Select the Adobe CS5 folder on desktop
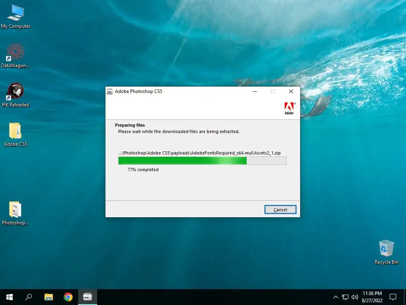Image resolution: width=406 pixels, height=305 pixels. click(15, 135)
